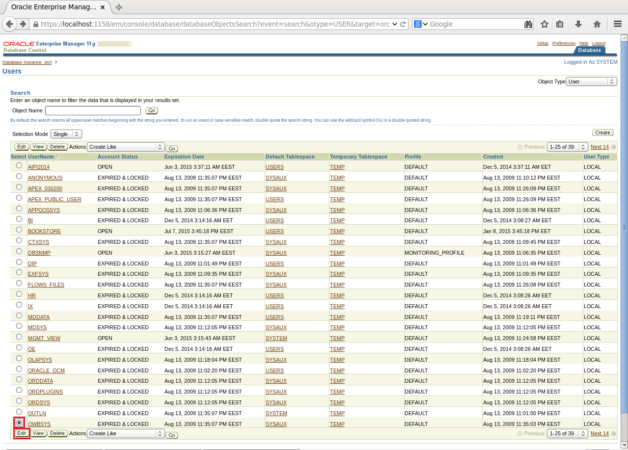Select the ANONYMOUS user radio button
This screenshot has width=628, height=450.
point(19,176)
